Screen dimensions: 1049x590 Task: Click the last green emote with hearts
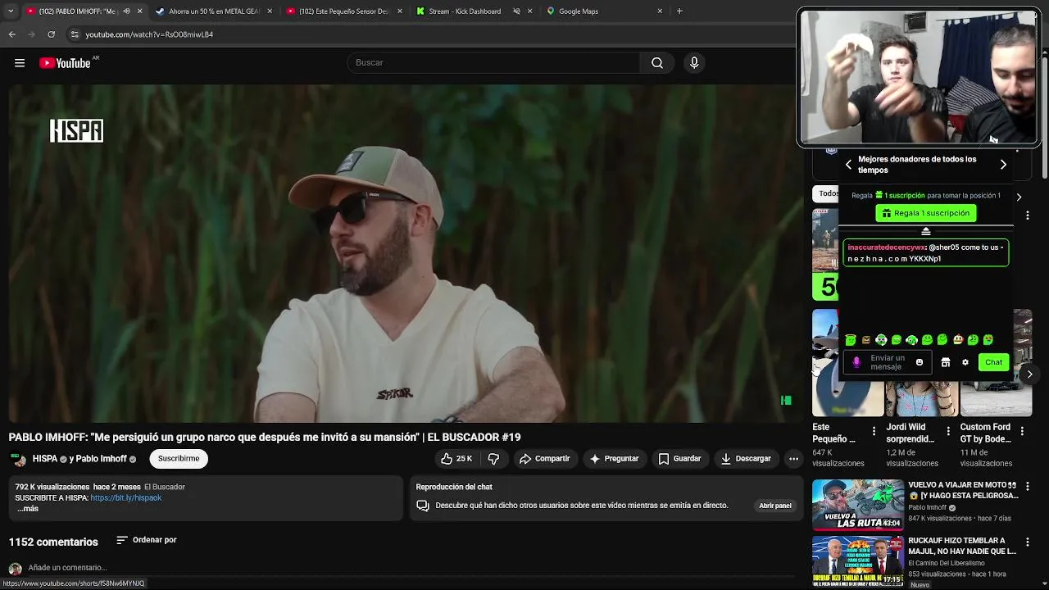(988, 340)
